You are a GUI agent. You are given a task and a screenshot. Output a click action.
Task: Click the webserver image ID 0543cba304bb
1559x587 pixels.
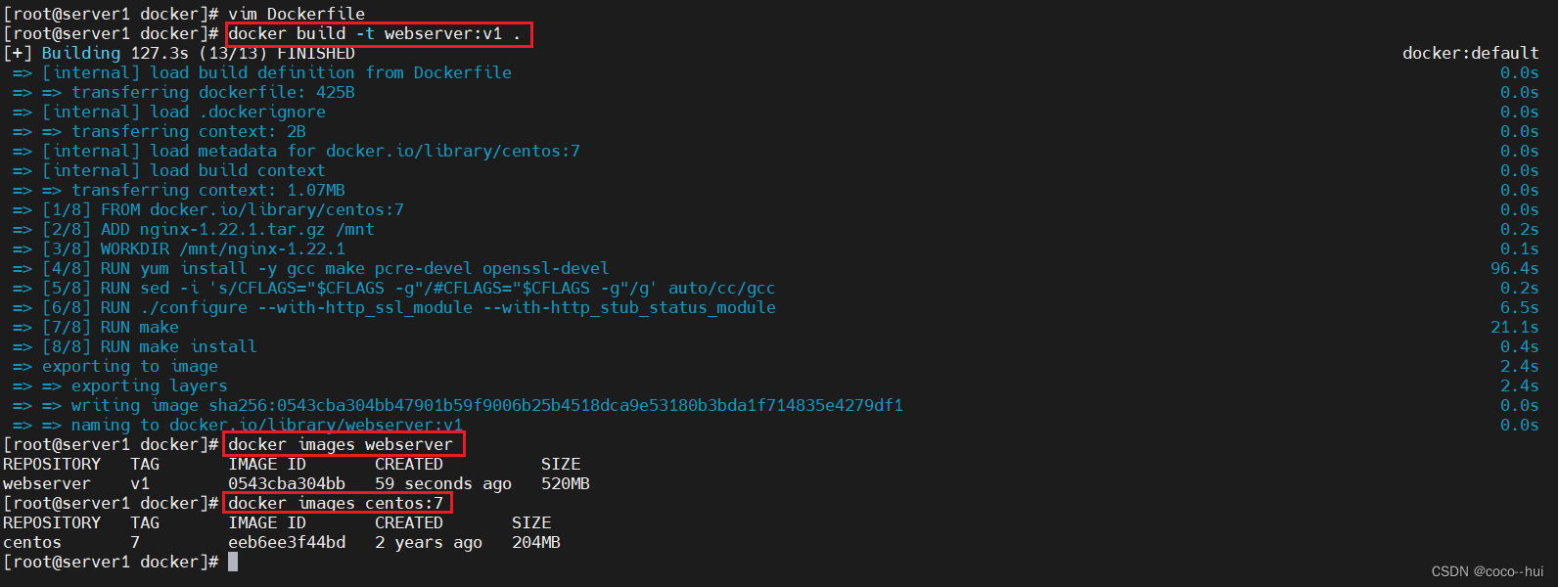pyautogui.click(x=287, y=483)
